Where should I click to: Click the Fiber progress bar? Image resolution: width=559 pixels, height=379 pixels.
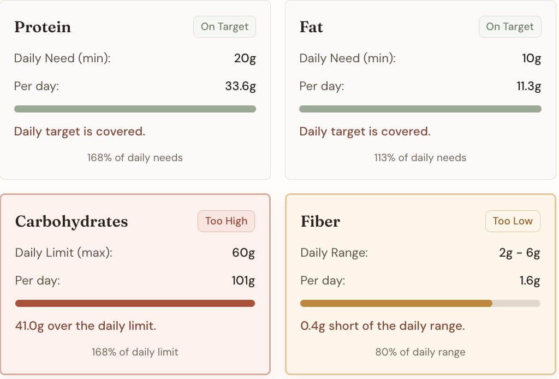[420, 304]
